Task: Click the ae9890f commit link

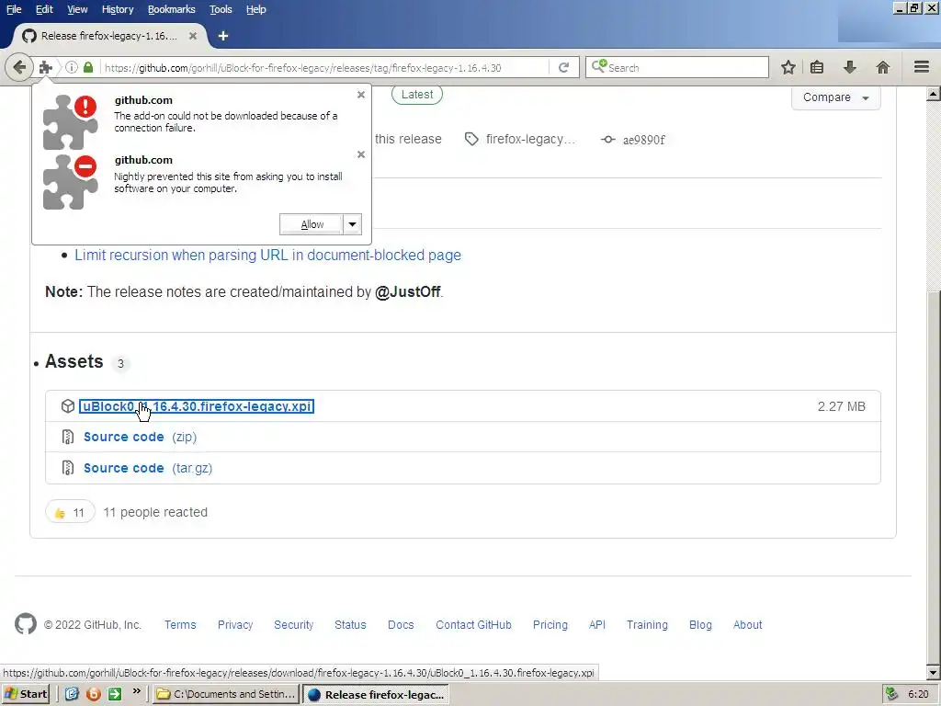Action: tap(644, 140)
